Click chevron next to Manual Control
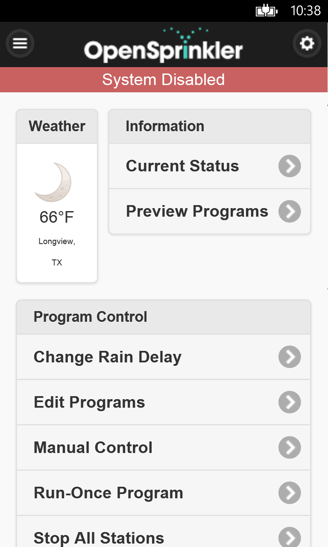328x547 pixels. [x=290, y=447]
